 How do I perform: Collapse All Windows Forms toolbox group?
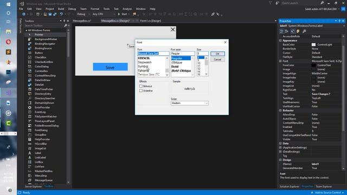pos(27,30)
